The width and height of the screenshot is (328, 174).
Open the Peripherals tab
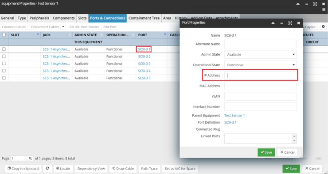[x=39, y=18]
